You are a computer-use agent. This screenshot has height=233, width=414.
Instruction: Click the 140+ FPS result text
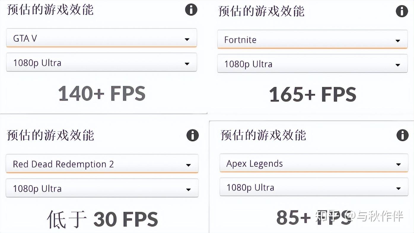[x=102, y=93]
